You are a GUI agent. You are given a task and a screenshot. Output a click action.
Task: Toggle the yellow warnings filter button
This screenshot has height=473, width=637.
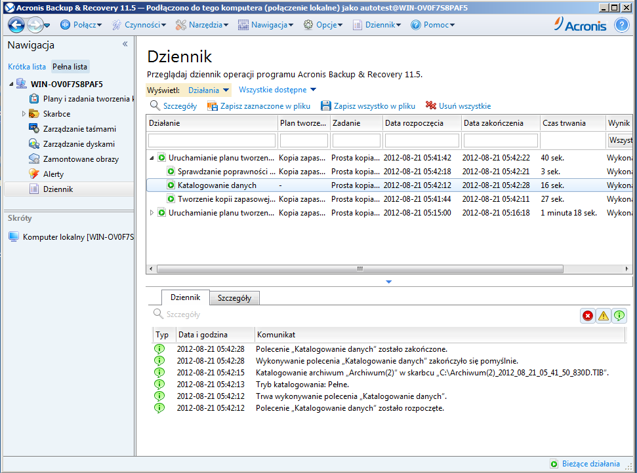(604, 316)
